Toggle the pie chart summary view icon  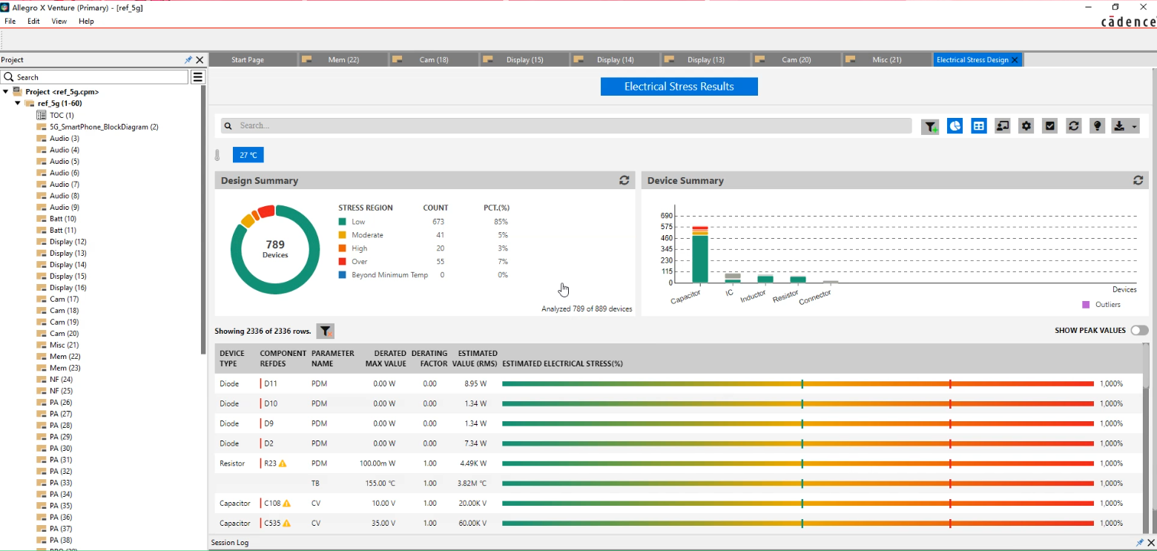[x=955, y=126]
